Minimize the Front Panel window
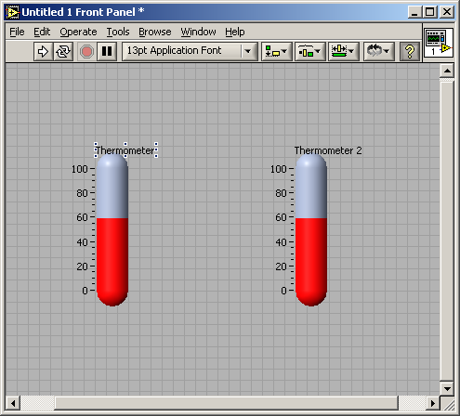 click(x=414, y=12)
